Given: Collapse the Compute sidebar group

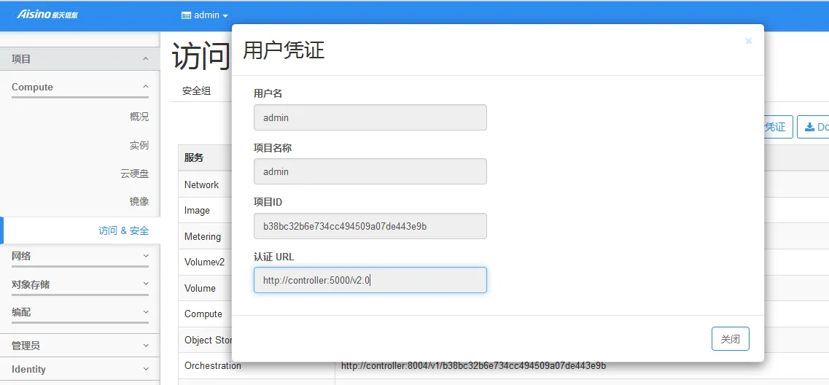Looking at the screenshot, I should 79,87.
